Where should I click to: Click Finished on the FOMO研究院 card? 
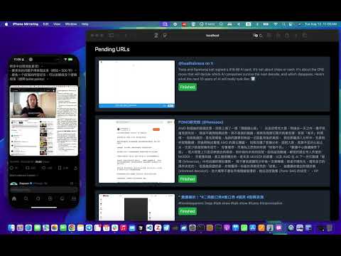pyautogui.click(x=188, y=179)
